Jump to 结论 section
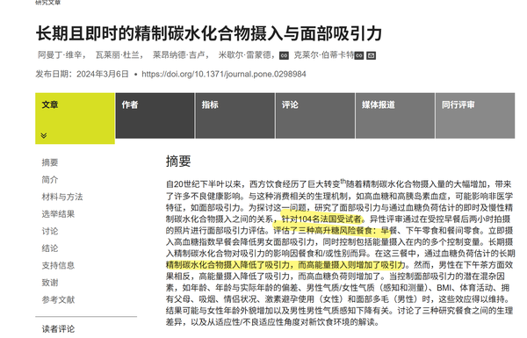Image resolution: width=527 pixels, height=338 pixels. click(x=50, y=248)
